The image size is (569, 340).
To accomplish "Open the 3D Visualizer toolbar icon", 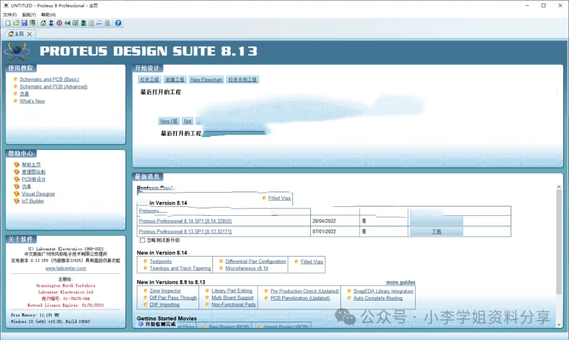I will pos(67,23).
